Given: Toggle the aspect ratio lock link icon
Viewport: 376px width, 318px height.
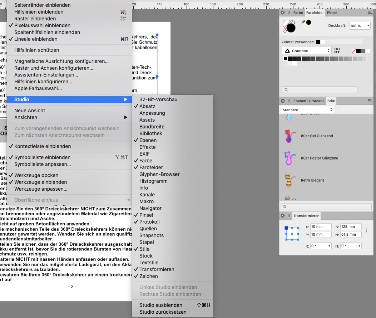Looking at the screenshot, I should [366, 231].
